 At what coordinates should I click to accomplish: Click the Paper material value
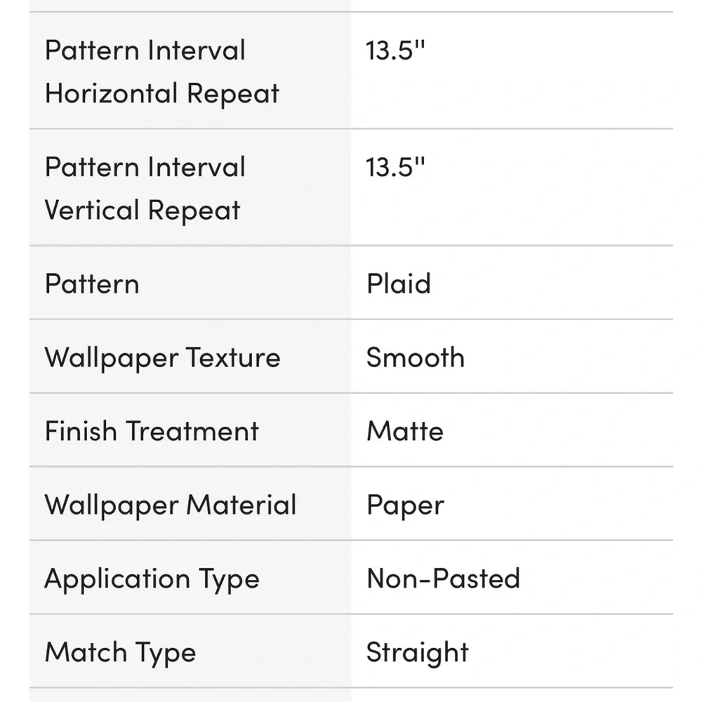coord(406,506)
